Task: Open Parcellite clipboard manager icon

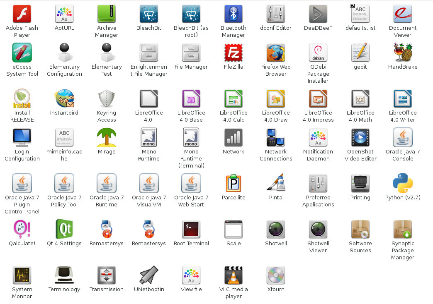Action: (x=234, y=183)
